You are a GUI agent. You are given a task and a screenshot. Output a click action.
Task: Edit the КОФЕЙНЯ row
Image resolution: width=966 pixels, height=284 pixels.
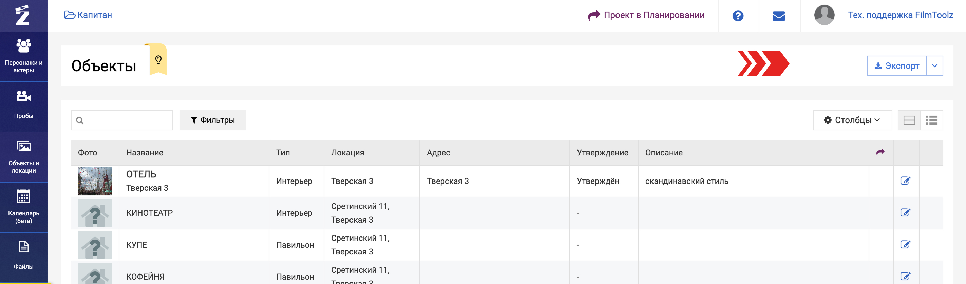pyautogui.click(x=905, y=277)
